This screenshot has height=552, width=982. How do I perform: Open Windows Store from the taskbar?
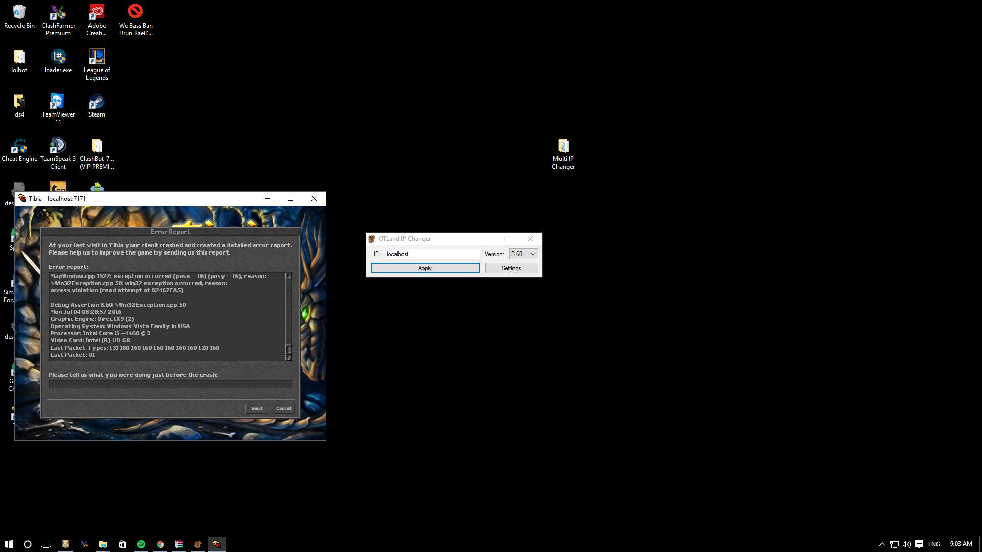122,544
